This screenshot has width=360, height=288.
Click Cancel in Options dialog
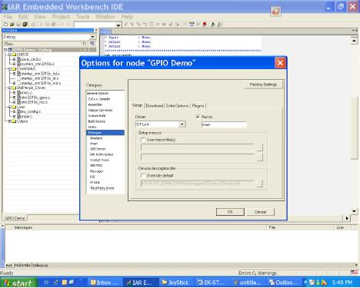pyautogui.click(x=260, y=212)
